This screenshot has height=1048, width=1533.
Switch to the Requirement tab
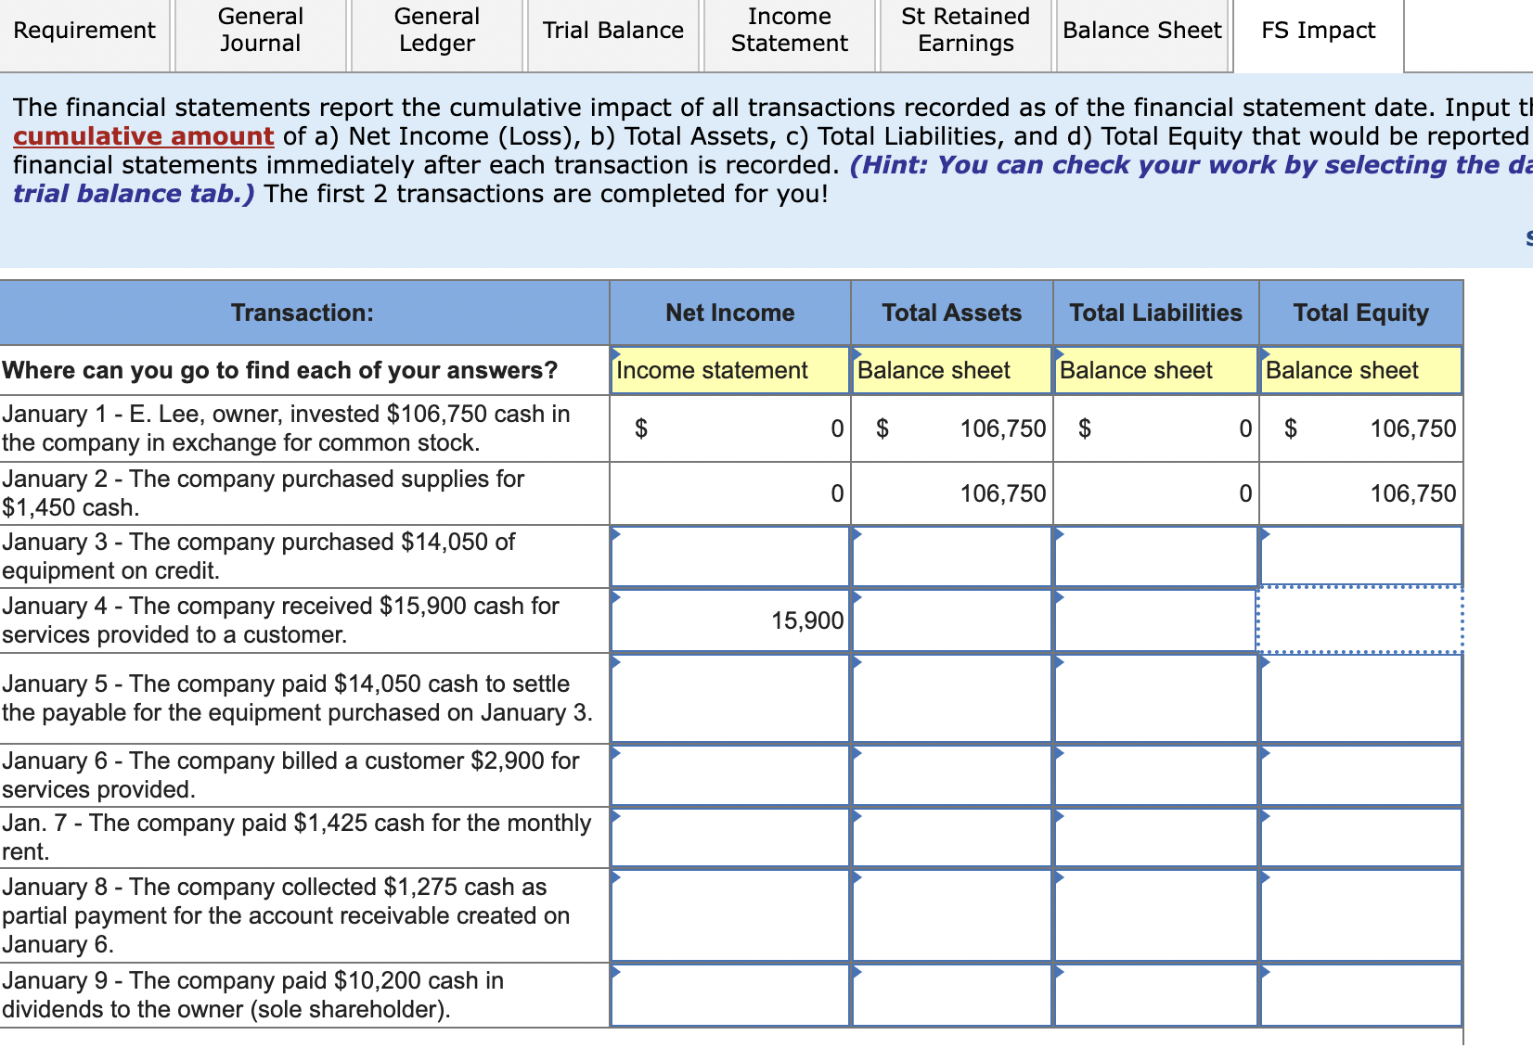(x=84, y=31)
